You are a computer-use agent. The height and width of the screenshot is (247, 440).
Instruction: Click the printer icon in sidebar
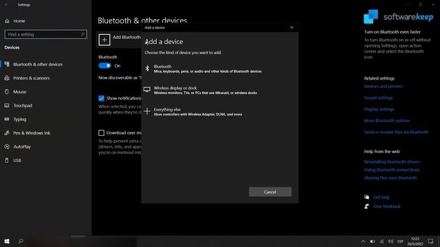coord(7,78)
